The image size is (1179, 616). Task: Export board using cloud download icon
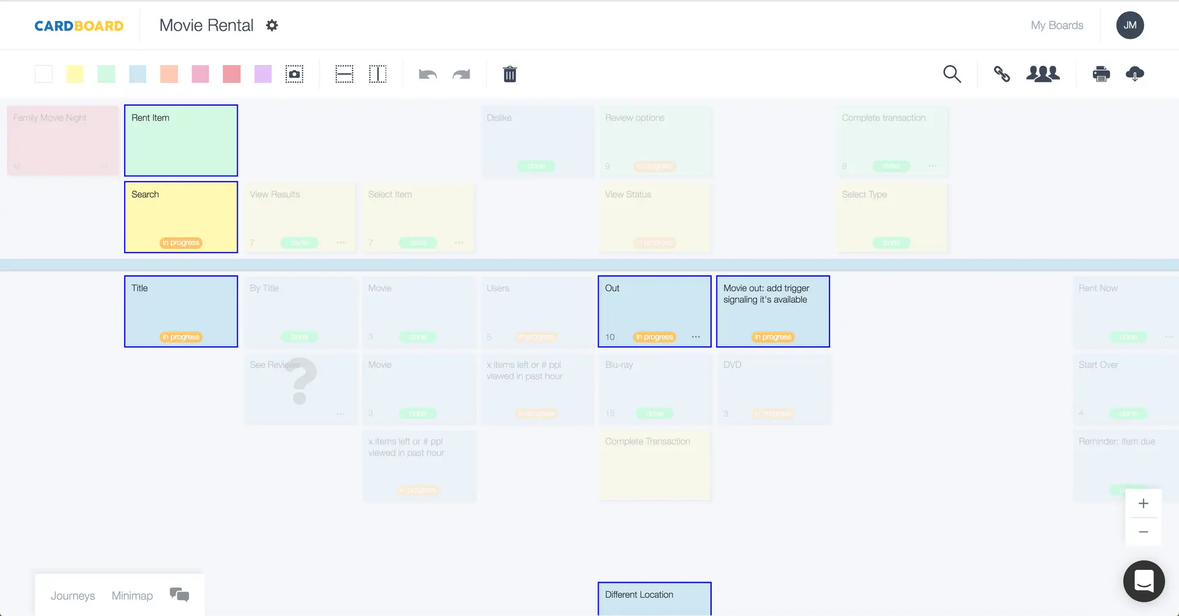click(1135, 74)
